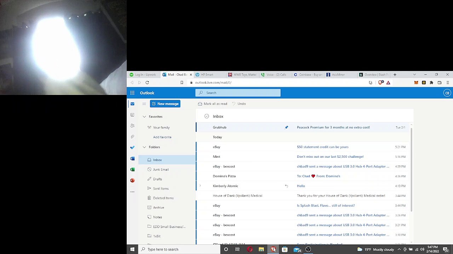Bookmark this page with the bookmark icon
The image size is (453, 254).
pos(182,83)
